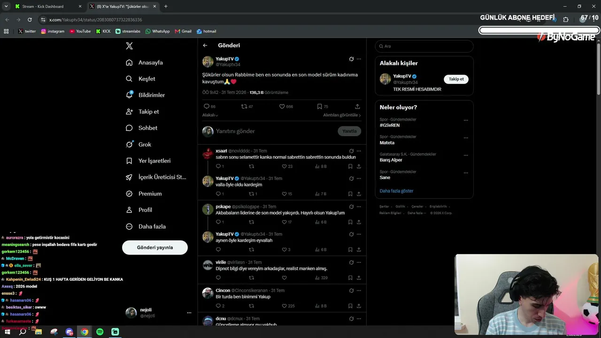Reload the page in Chrome

pos(30,20)
